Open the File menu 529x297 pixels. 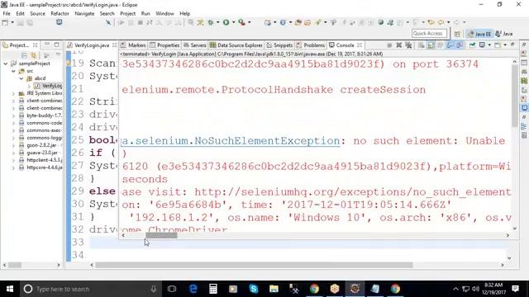tap(7, 13)
